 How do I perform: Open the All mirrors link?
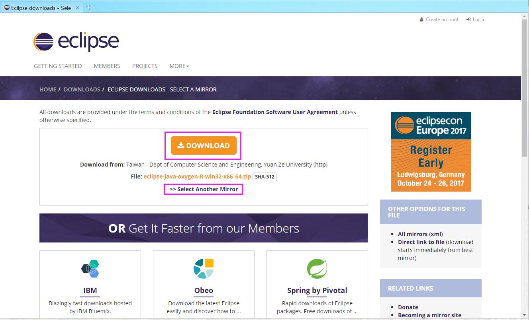click(x=413, y=234)
